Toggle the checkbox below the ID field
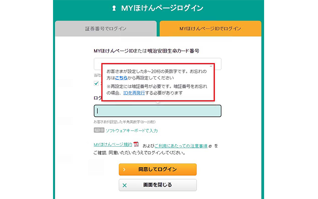Screen dimensions: 318x199 pyautogui.click(x=96, y=83)
